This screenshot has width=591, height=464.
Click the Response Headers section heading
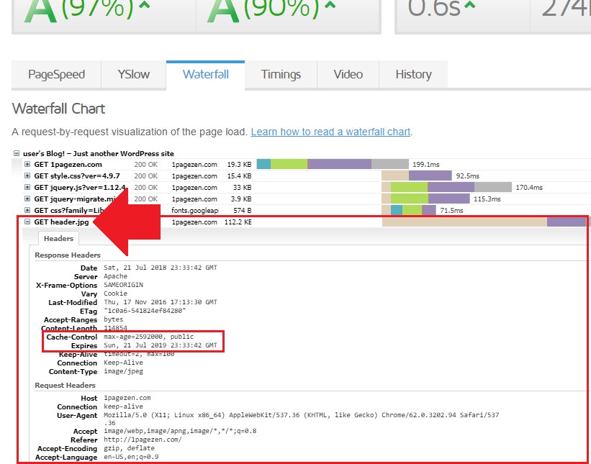pos(68,255)
